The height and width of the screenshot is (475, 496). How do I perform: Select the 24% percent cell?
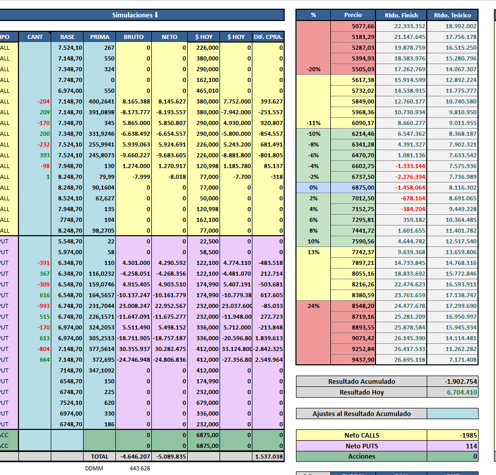click(x=313, y=306)
